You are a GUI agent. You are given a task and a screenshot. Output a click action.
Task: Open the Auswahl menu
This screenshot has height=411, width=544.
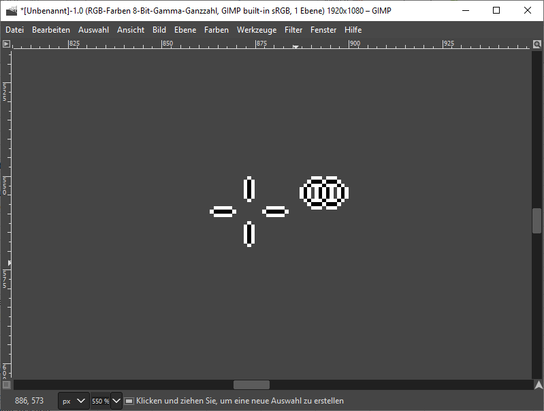coord(93,30)
